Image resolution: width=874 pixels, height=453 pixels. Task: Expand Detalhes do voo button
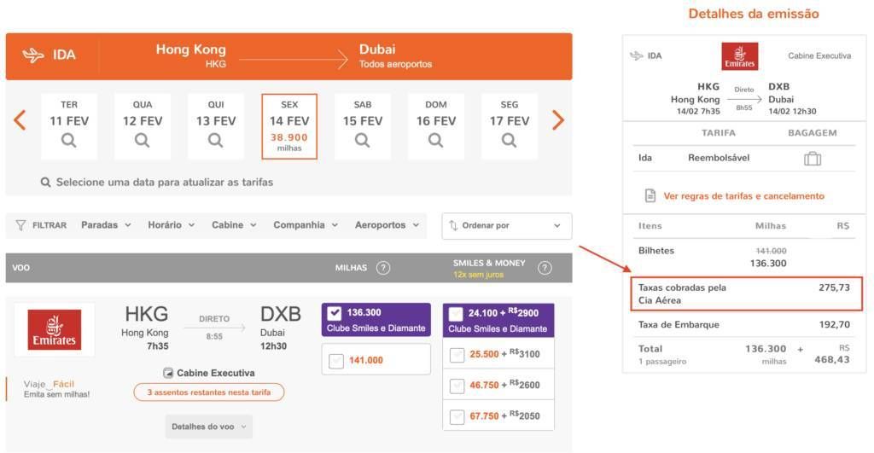tap(208, 427)
